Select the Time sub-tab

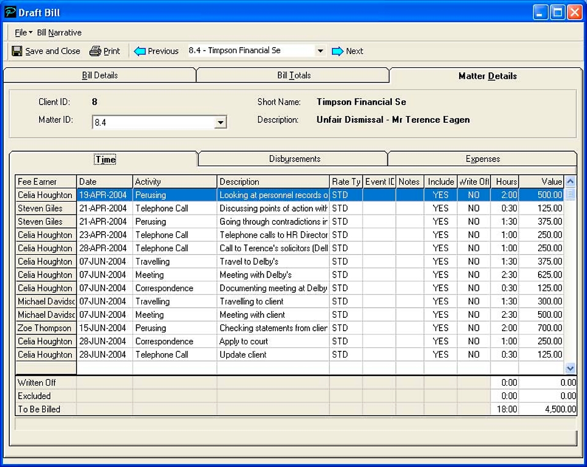tap(105, 160)
